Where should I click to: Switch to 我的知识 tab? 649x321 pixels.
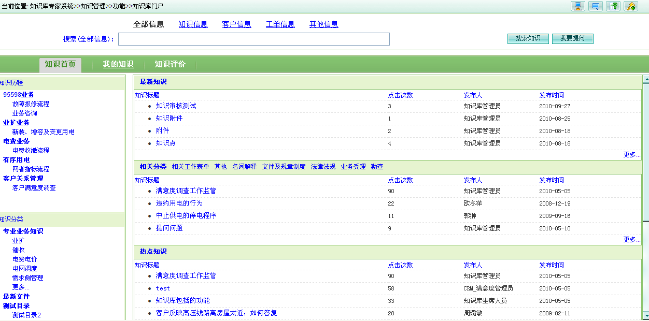tap(118, 64)
